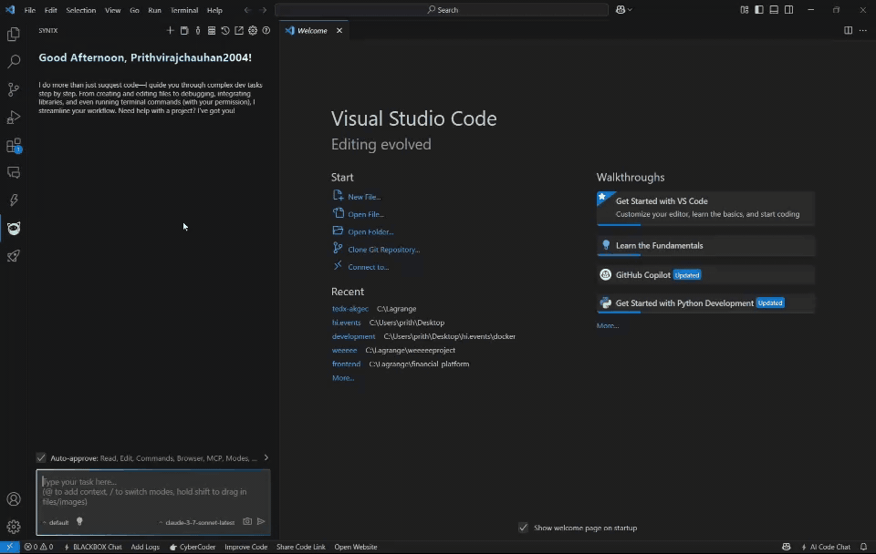Screen dimensions: 876x554
Task: Open the Source Control view
Action: 14,89
